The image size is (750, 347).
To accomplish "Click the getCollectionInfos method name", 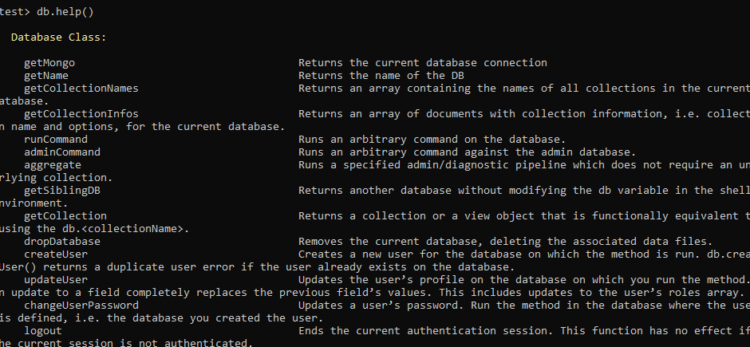I will pos(81,114).
